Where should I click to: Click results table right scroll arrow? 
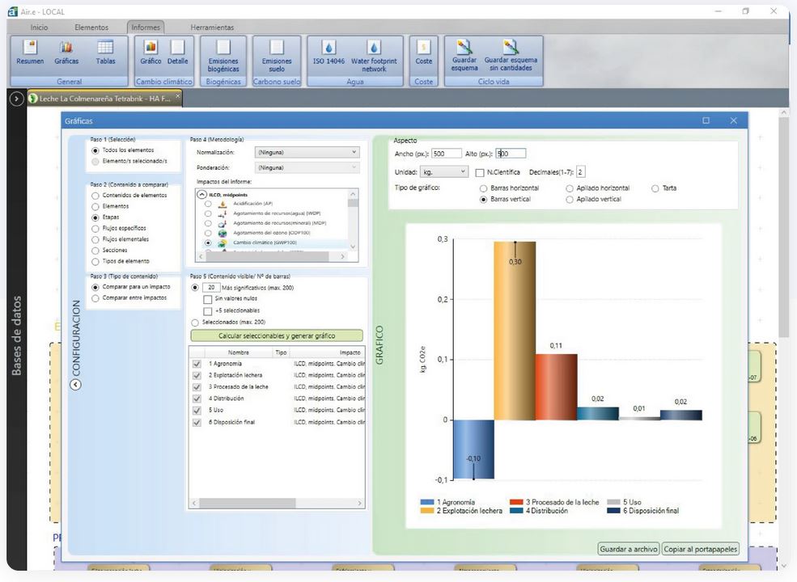point(360,504)
